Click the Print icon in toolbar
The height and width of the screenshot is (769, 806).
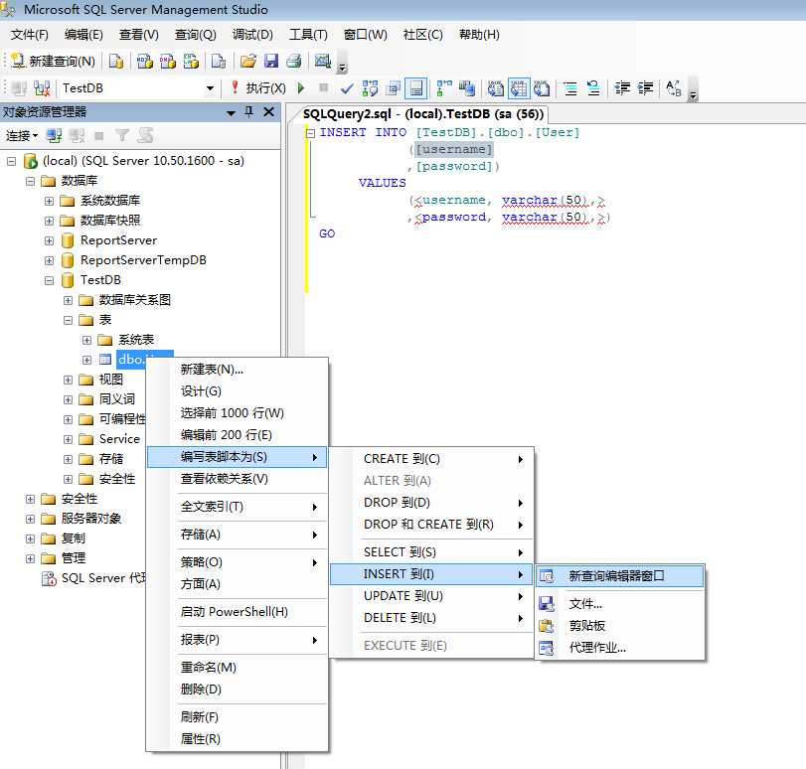coord(293,62)
